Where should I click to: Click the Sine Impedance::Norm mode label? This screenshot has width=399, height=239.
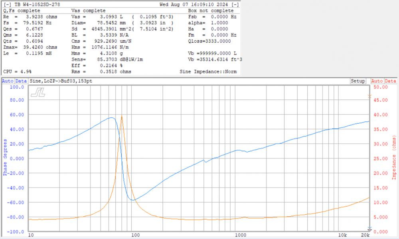tap(209, 72)
